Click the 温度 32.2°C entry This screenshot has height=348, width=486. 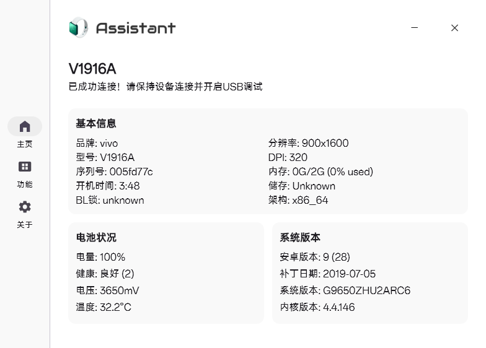point(104,307)
